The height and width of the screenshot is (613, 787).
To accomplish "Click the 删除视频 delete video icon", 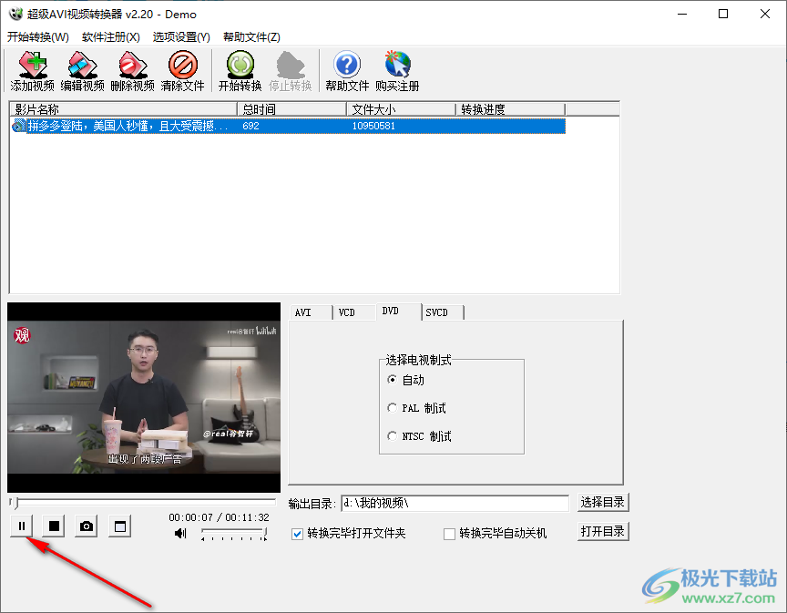I will click(132, 71).
